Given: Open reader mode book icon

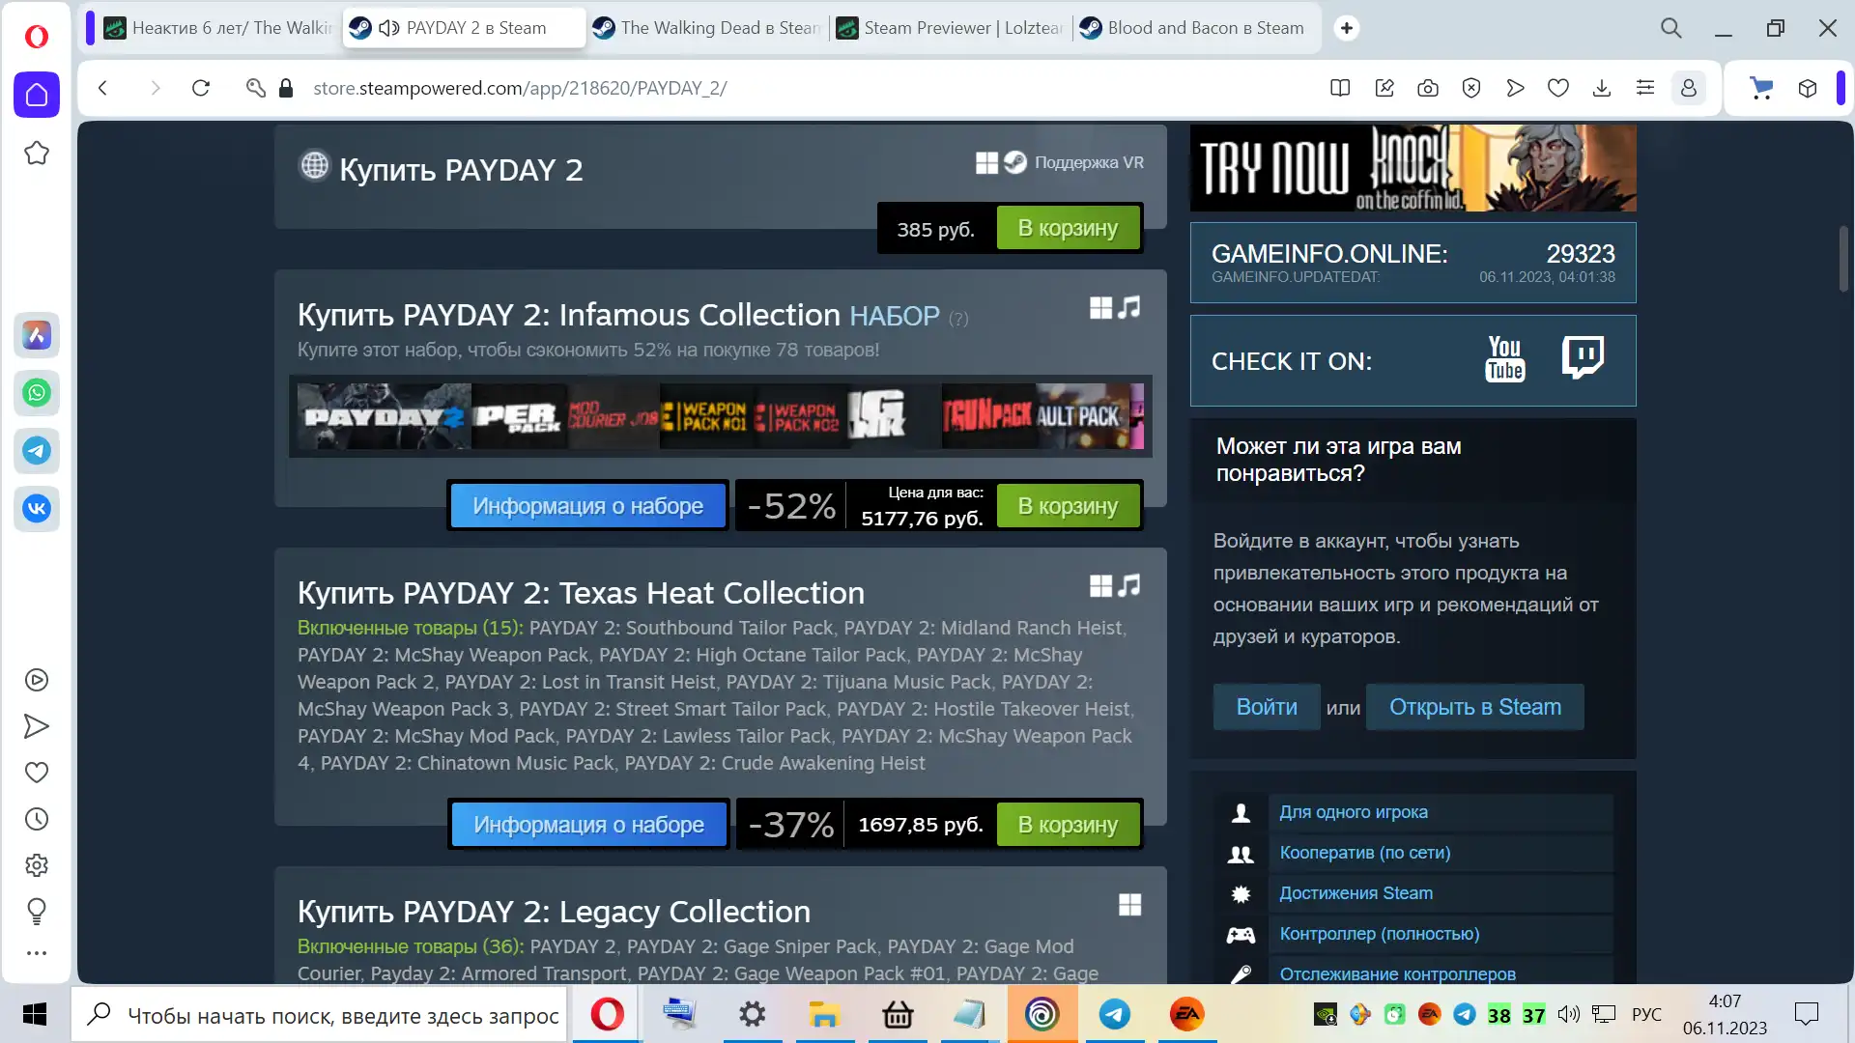Looking at the screenshot, I should (x=1340, y=88).
